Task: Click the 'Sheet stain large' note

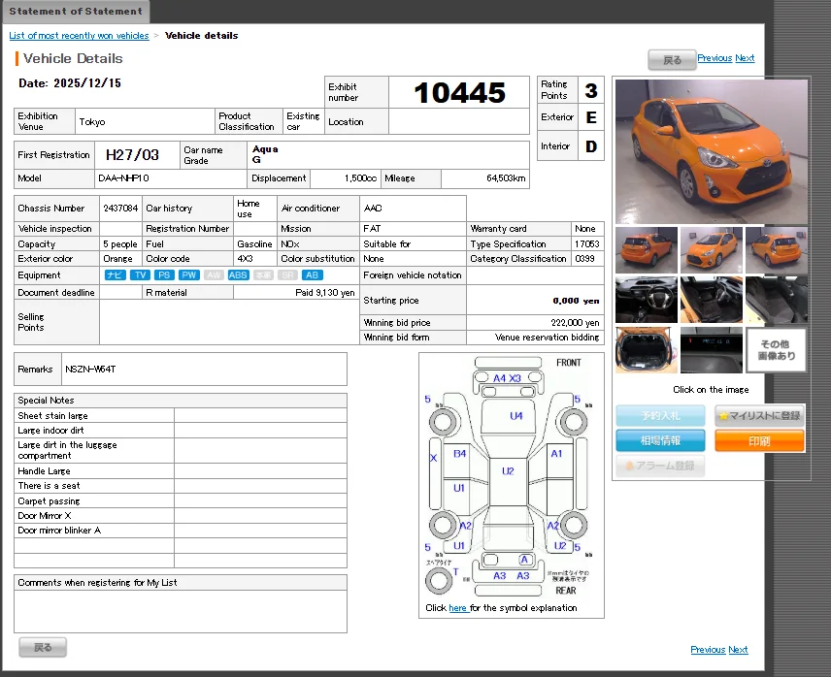Action: point(53,415)
